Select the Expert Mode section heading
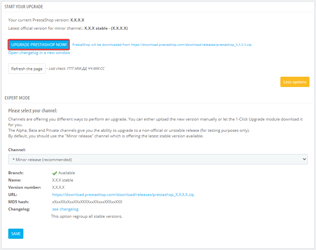 pos(17,98)
